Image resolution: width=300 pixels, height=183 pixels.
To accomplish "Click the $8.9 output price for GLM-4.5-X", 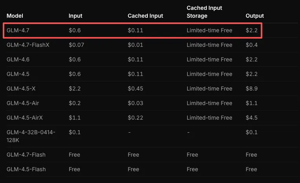I will coord(252,89).
